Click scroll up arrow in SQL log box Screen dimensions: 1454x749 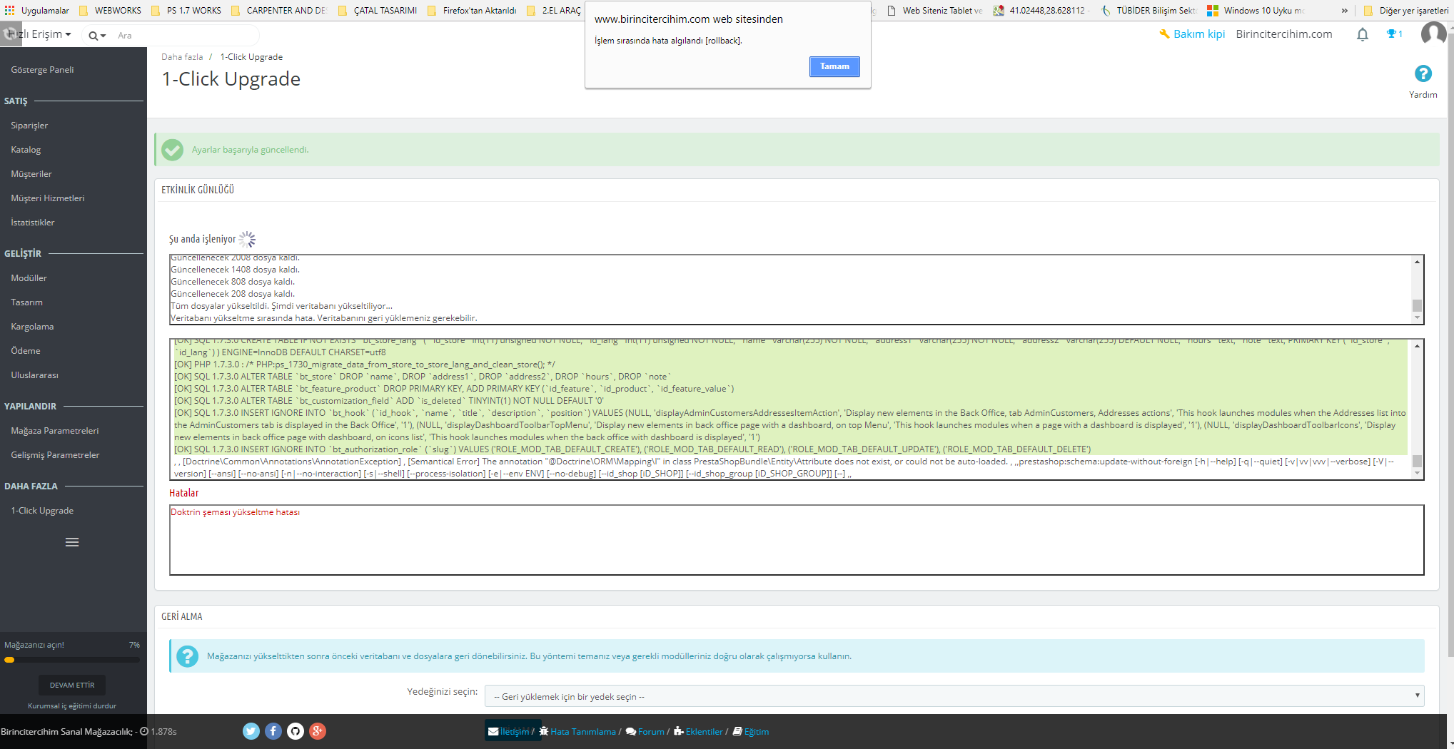pos(1417,346)
